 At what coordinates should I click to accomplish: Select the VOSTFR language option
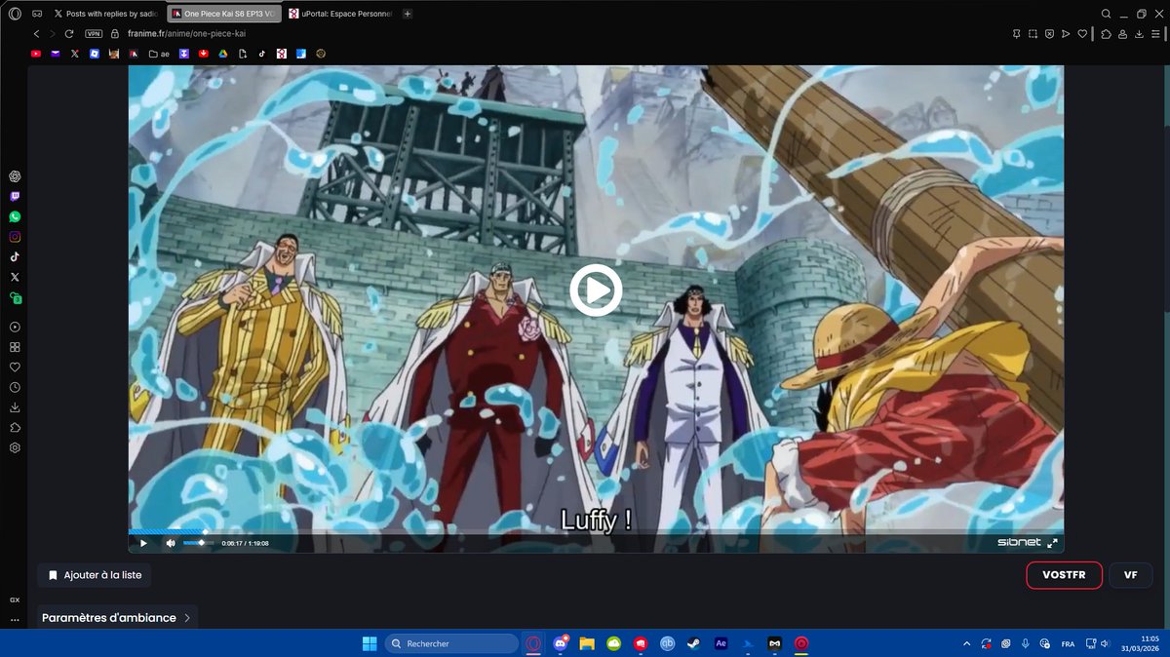click(1064, 575)
